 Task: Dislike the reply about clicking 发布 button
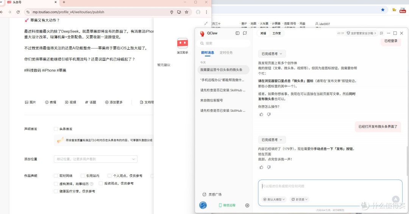(269, 167)
